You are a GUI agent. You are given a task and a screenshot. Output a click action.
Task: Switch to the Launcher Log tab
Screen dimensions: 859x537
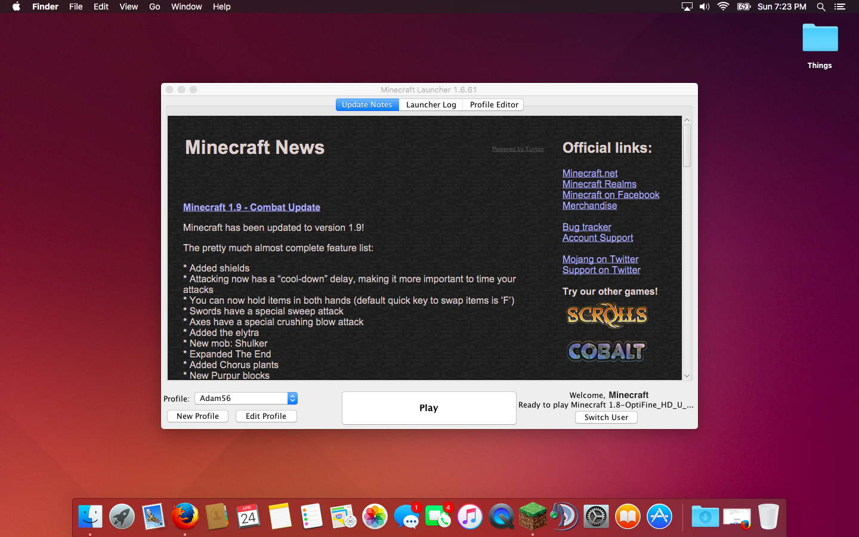tap(431, 104)
